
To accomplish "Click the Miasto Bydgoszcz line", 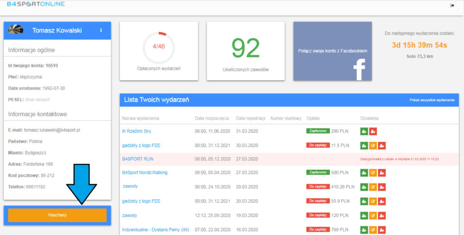I will (27, 153).
